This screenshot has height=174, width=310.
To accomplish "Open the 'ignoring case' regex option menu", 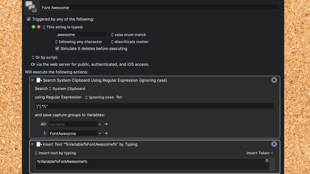I will [99, 97].
